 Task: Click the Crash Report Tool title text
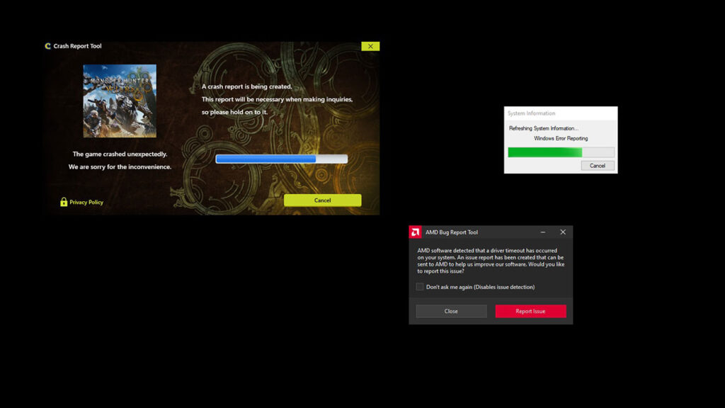click(77, 47)
